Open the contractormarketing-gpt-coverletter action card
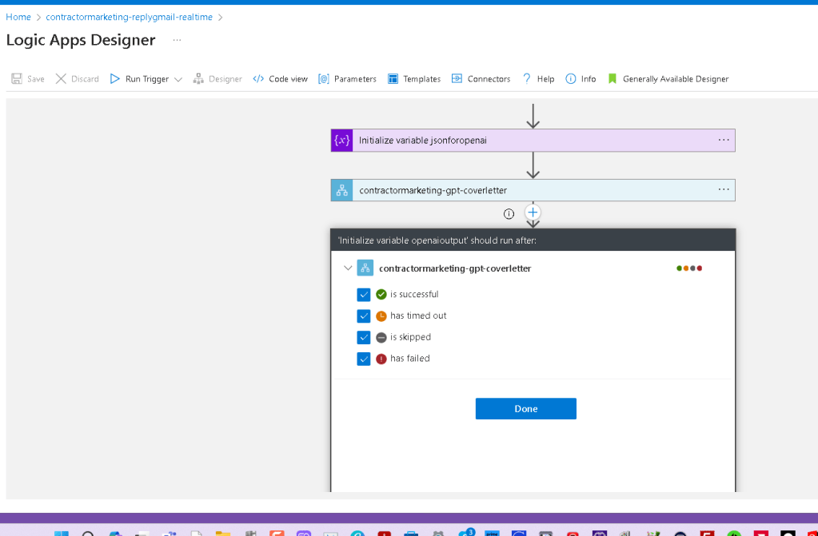Image resolution: width=818 pixels, height=536 pixels. [x=533, y=190]
